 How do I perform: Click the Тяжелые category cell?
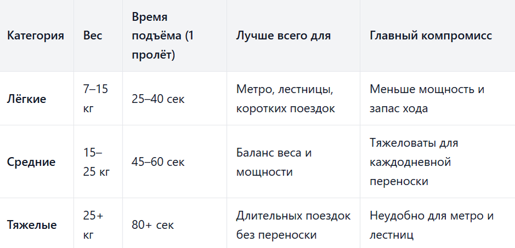32,225
